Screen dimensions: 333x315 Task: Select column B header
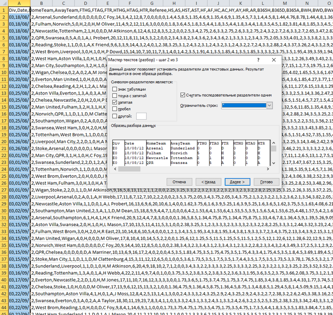coord(41,3)
